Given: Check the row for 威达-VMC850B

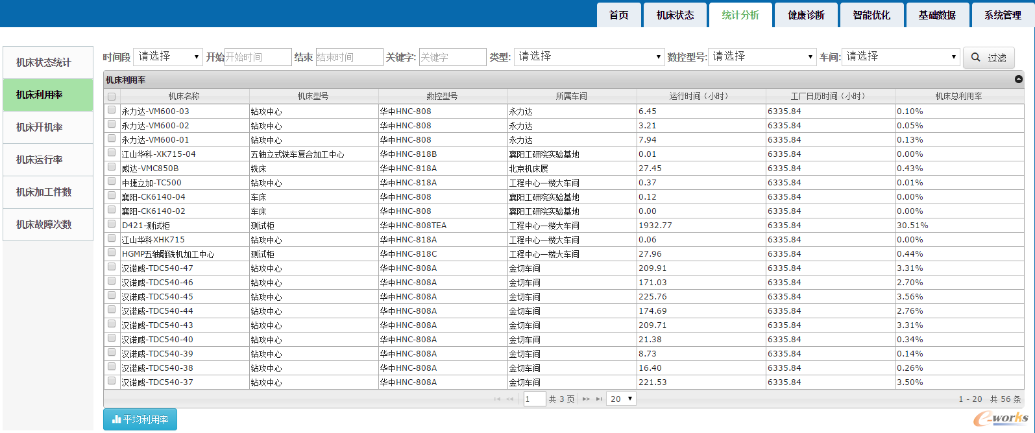Looking at the screenshot, I should click(112, 167).
